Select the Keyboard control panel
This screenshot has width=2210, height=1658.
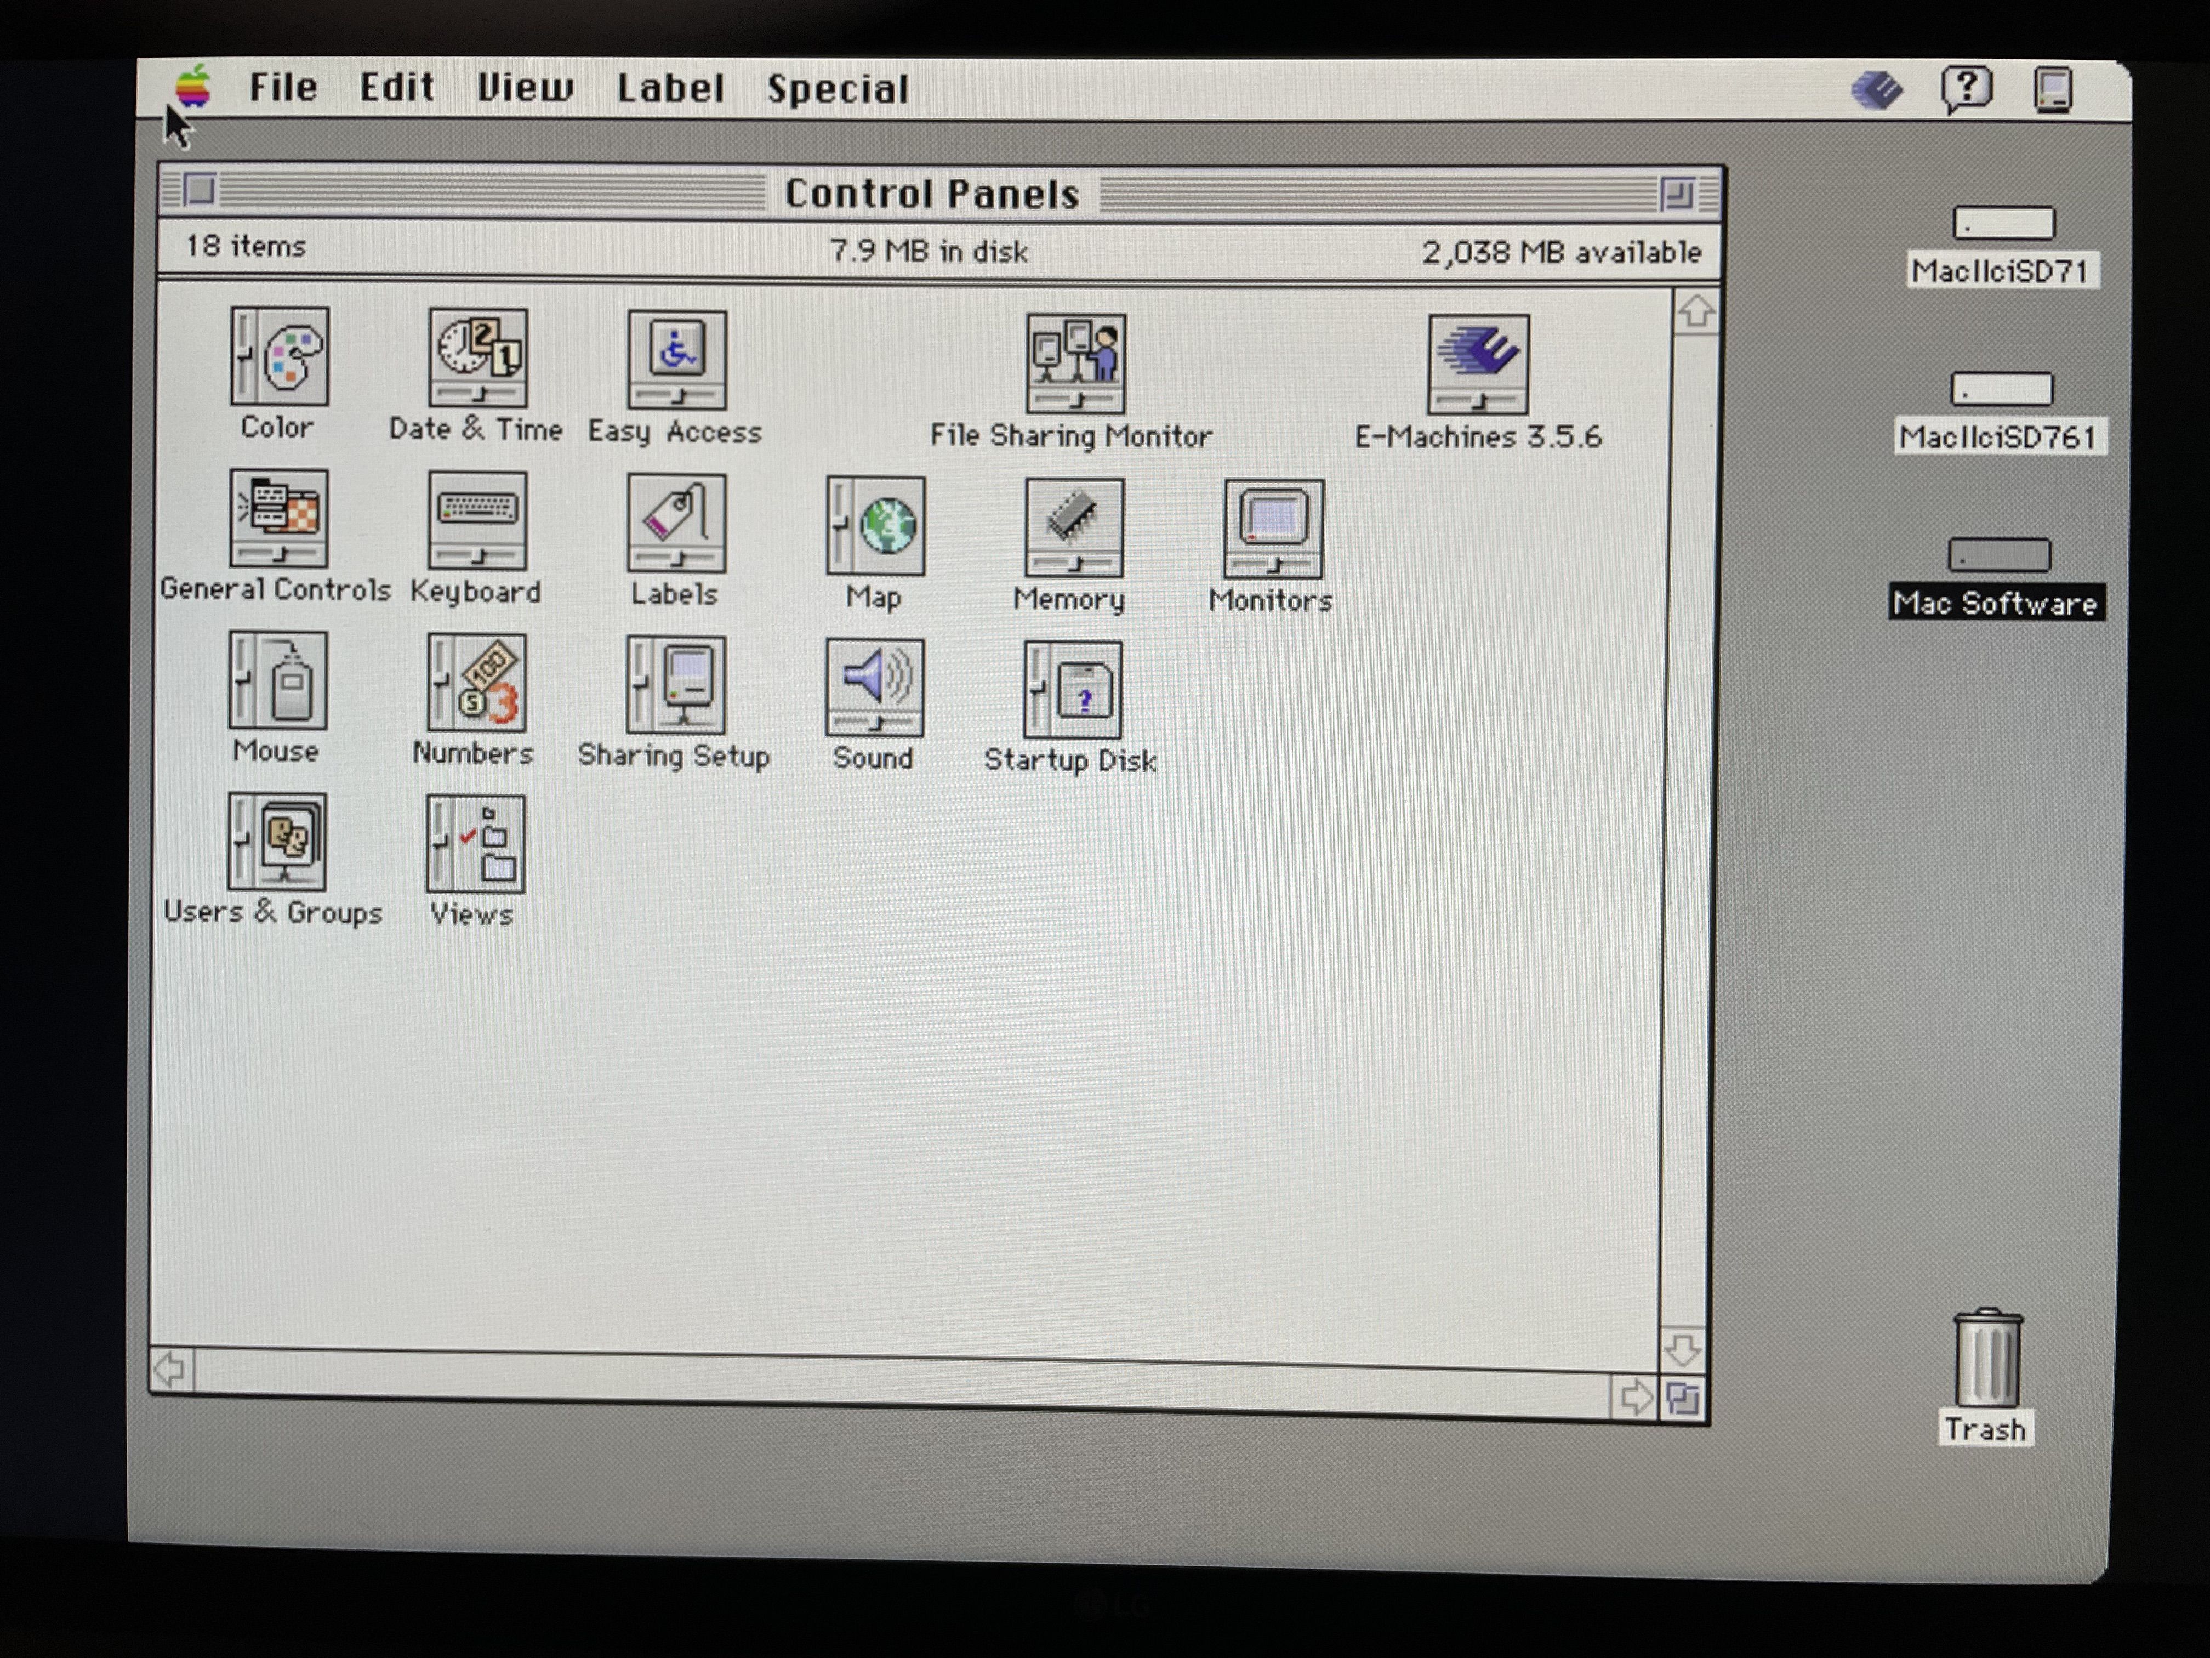click(476, 521)
